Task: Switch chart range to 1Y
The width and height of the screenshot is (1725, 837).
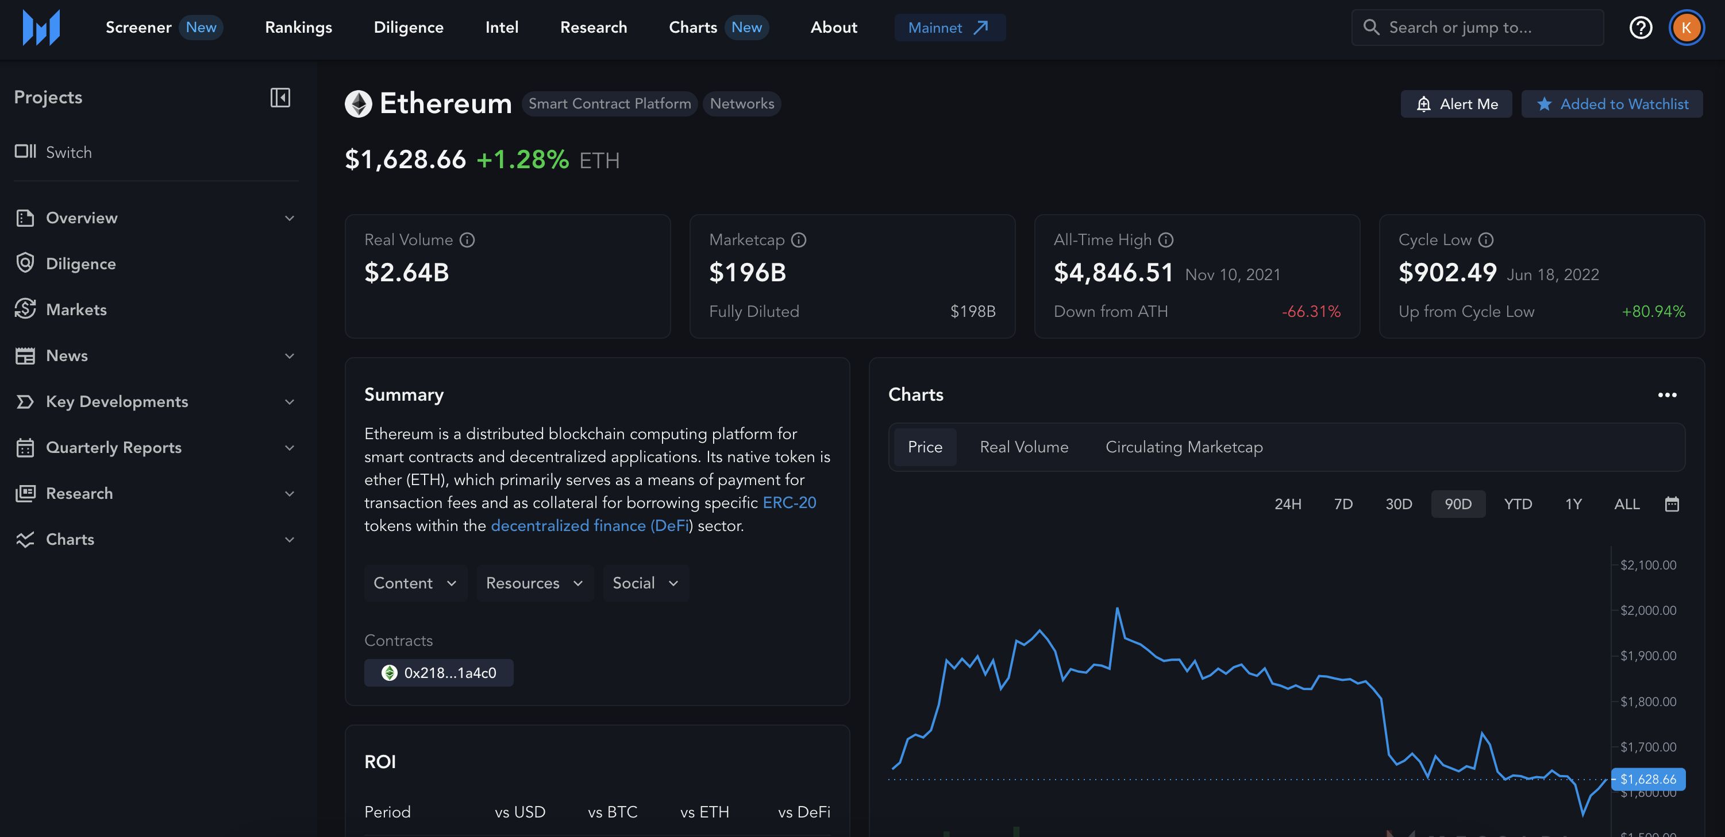Action: [1573, 504]
